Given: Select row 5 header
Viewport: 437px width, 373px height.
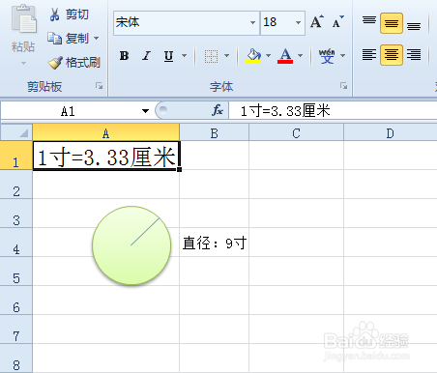Looking at the screenshot, I should (x=16, y=272).
